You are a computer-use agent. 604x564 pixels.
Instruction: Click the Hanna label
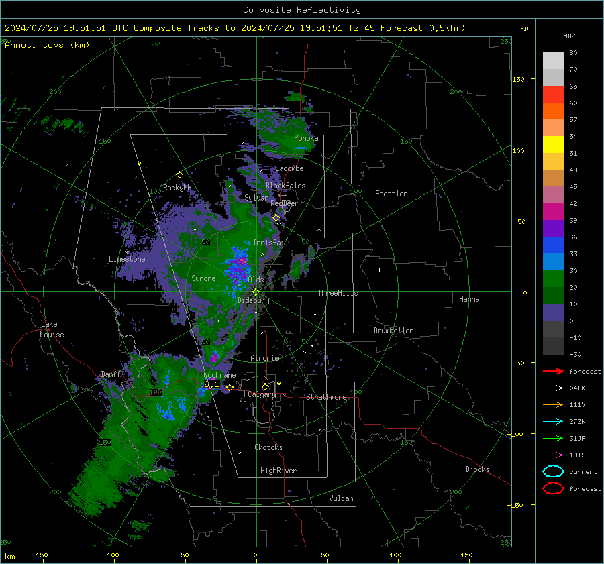469,299
